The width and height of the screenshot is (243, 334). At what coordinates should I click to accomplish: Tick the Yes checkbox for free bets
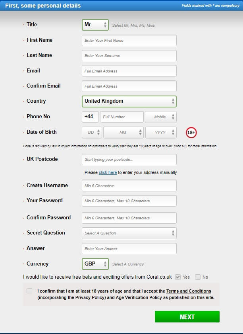[x=178, y=277]
